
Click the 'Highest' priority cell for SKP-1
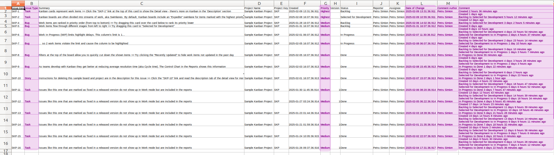[325, 11]
